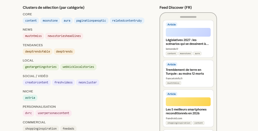Click the creatorcontent cluster chip

point(37,82)
